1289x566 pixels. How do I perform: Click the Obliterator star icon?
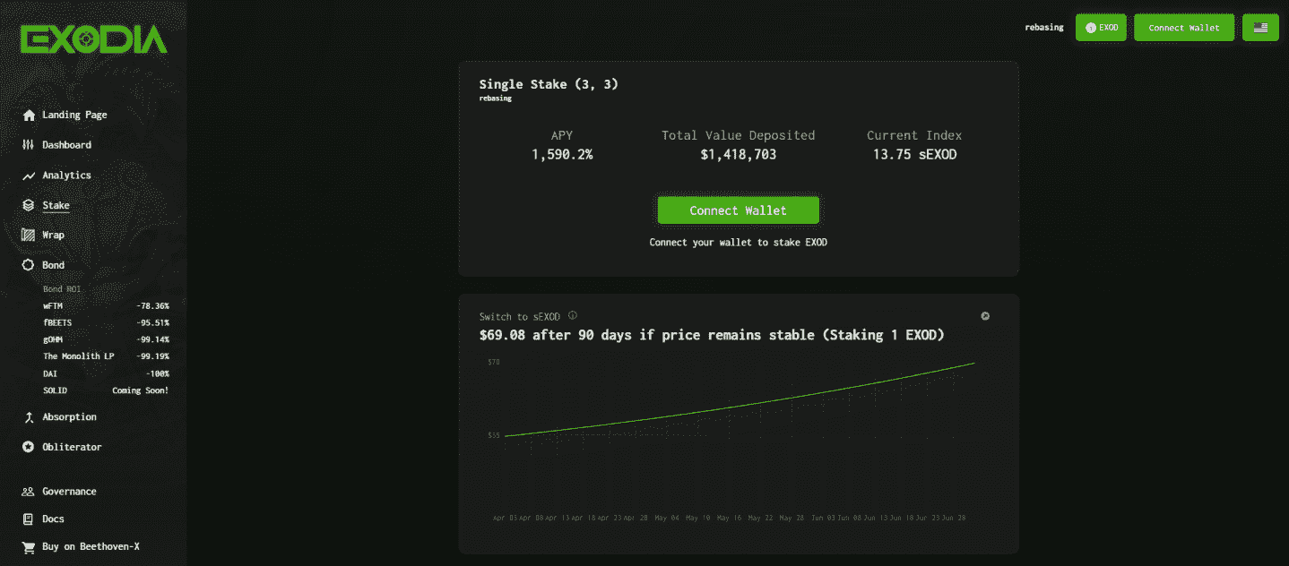click(x=29, y=447)
